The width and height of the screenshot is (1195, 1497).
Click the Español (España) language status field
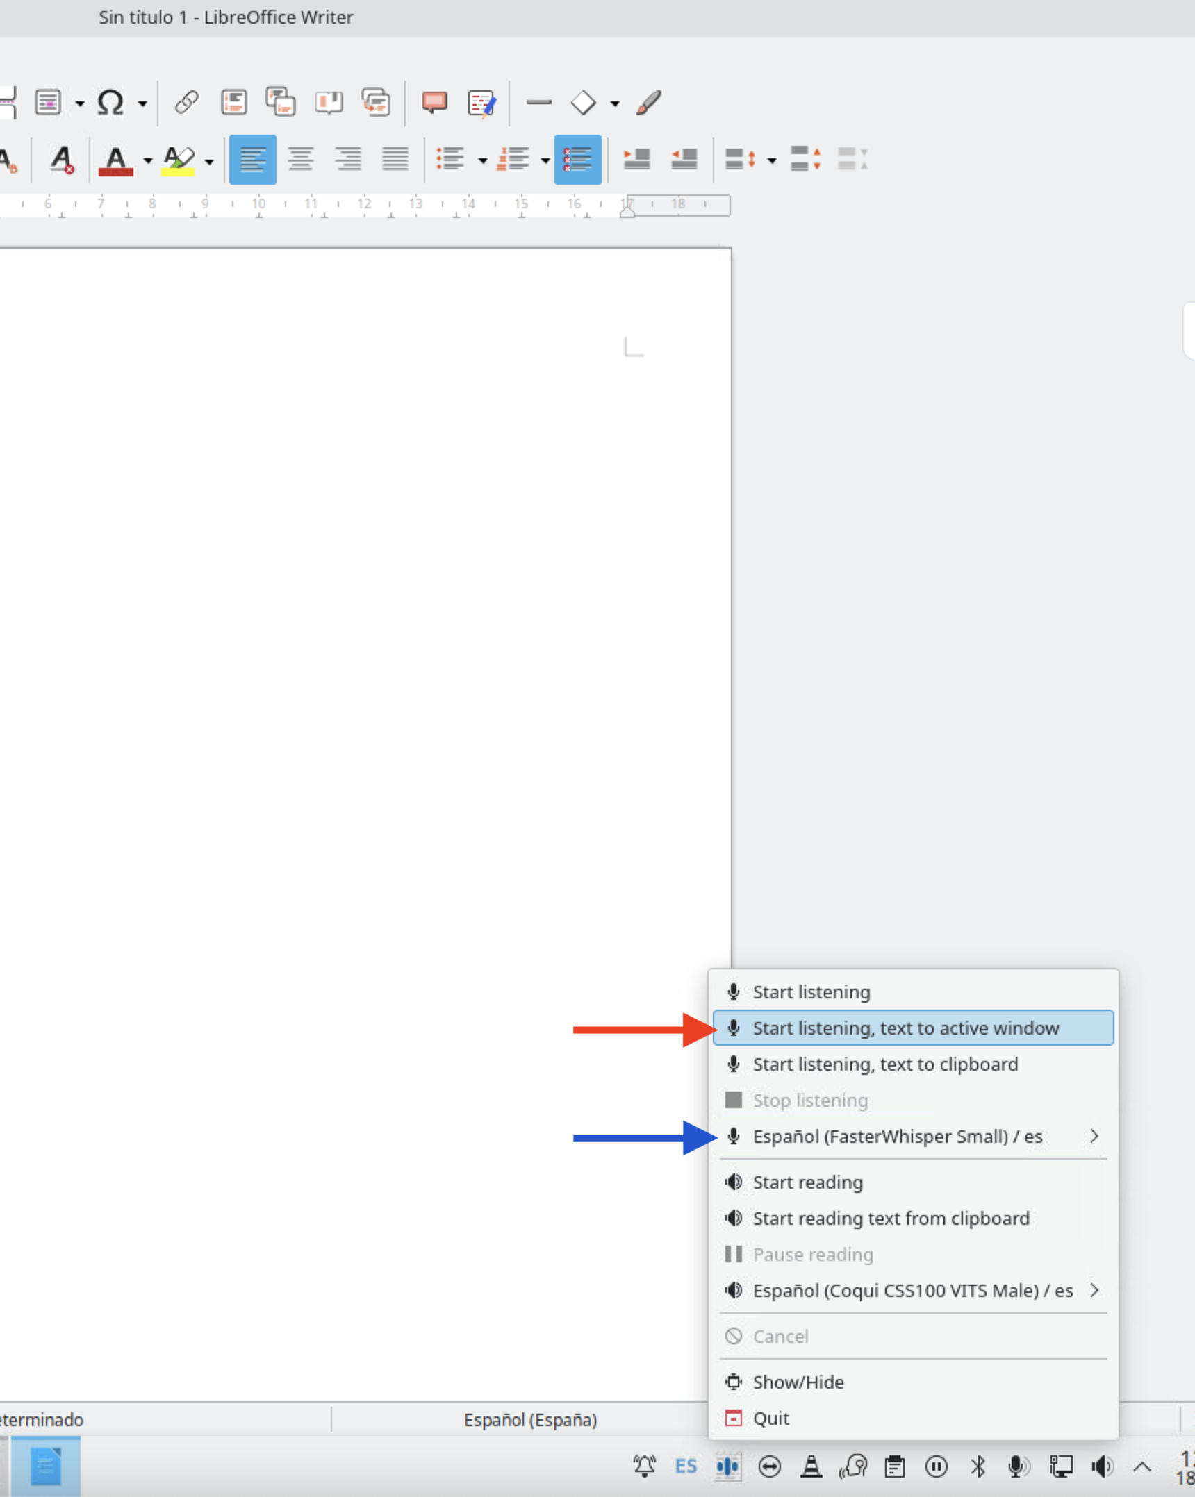[x=530, y=1420]
